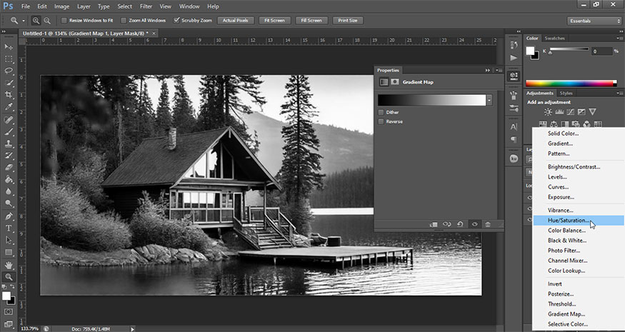625x332 pixels.
Task: Click the Brightness/Contrast sun adjustment icon
Action: pyautogui.click(x=548, y=111)
